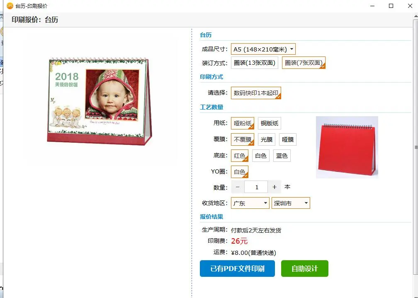418x298 pixels.
Task: Click the DPS app icon in title bar
Action: pos(10,5)
